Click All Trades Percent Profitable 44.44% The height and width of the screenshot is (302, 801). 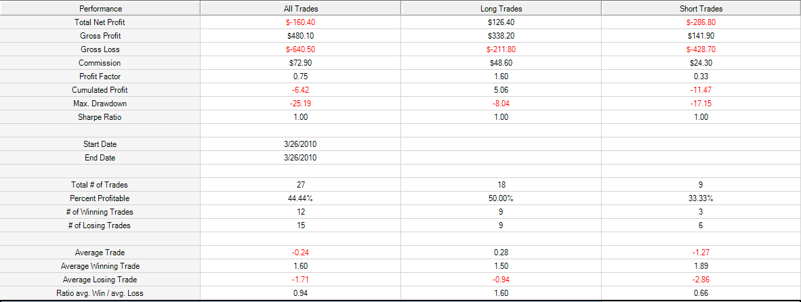tap(300, 198)
